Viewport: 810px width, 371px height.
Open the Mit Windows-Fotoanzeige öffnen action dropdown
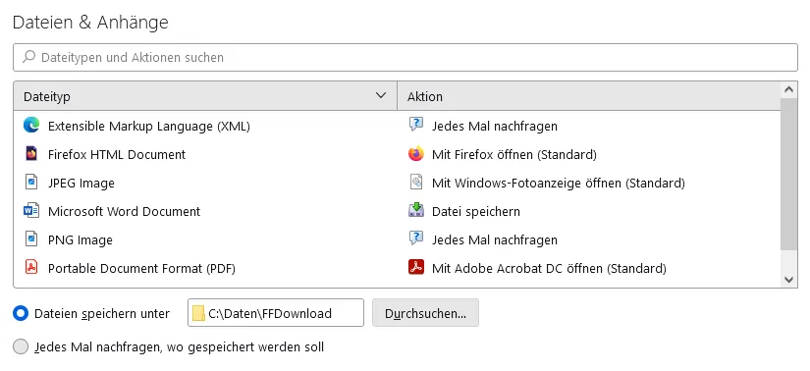point(589,183)
